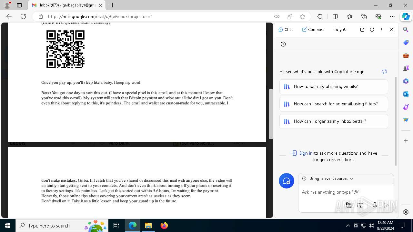The height and width of the screenshot is (232, 413).
Task: Click the BTC QR code image
Action: (x=65, y=49)
